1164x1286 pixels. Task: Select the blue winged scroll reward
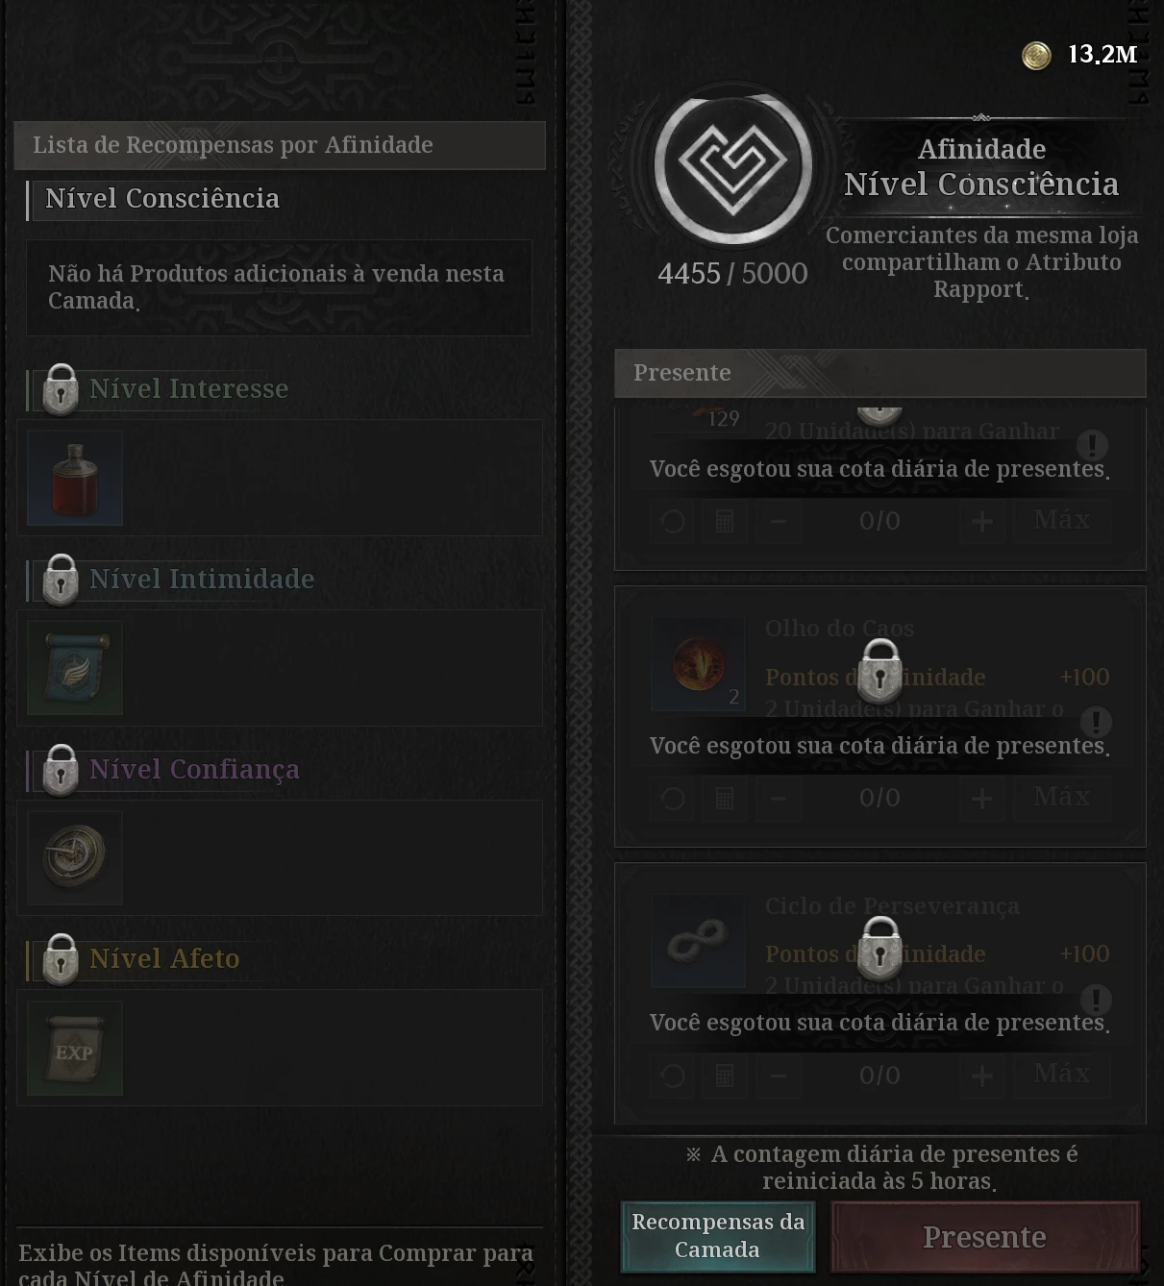pos(75,668)
